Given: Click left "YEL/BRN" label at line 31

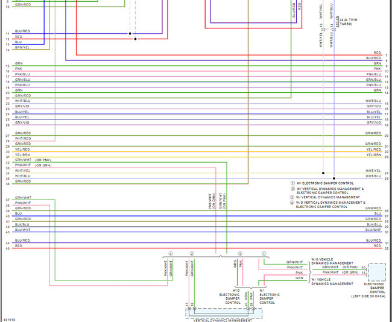Looking at the screenshot, I should tap(22, 155).
